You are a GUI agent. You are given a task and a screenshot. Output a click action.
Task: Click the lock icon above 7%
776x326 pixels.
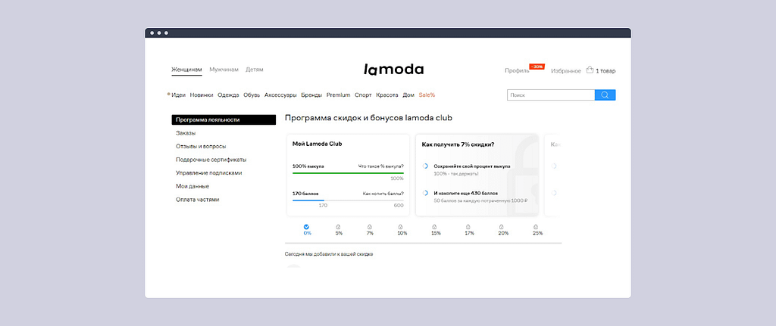coord(370,227)
